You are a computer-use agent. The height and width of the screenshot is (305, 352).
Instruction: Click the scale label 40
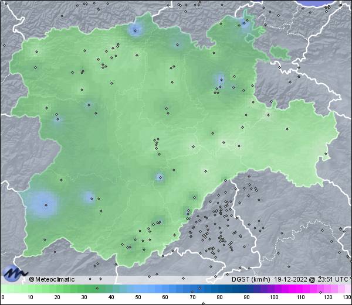click(x=111, y=297)
